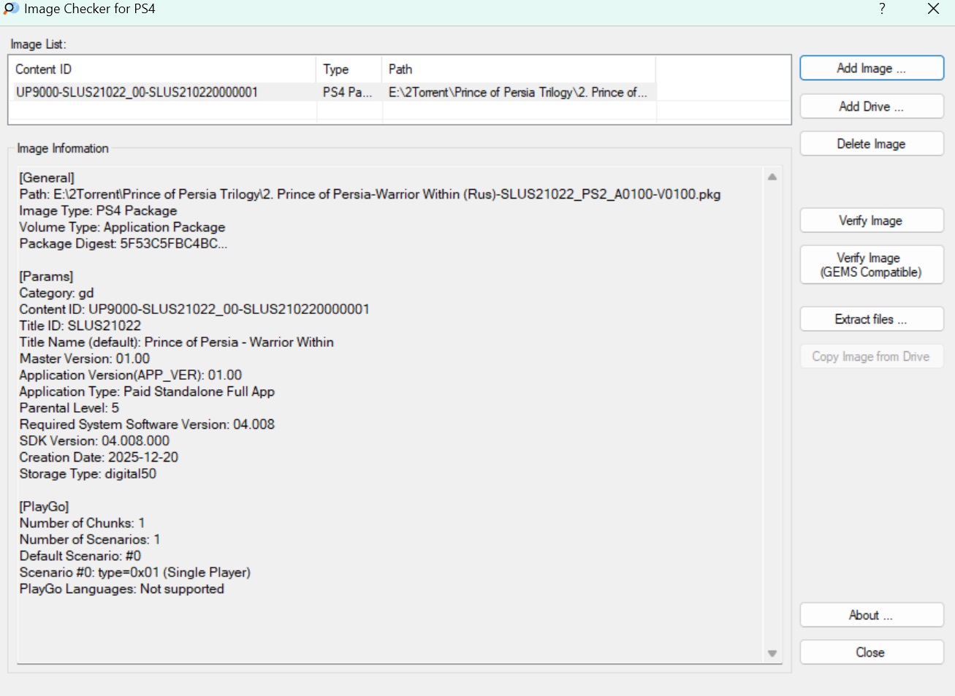The width and height of the screenshot is (955, 696).
Task: Click the question mark help button
Action: point(882,9)
